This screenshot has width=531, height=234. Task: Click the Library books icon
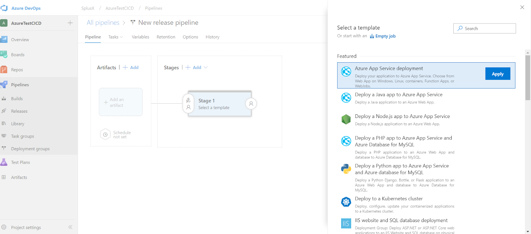(4, 123)
